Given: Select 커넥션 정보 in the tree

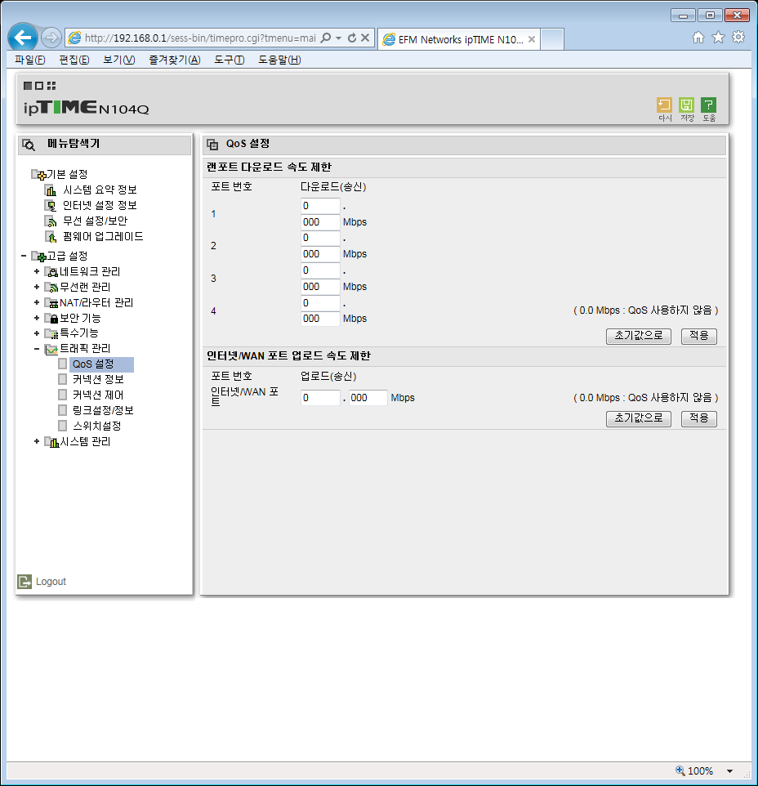Looking at the screenshot, I should pyautogui.click(x=98, y=379).
